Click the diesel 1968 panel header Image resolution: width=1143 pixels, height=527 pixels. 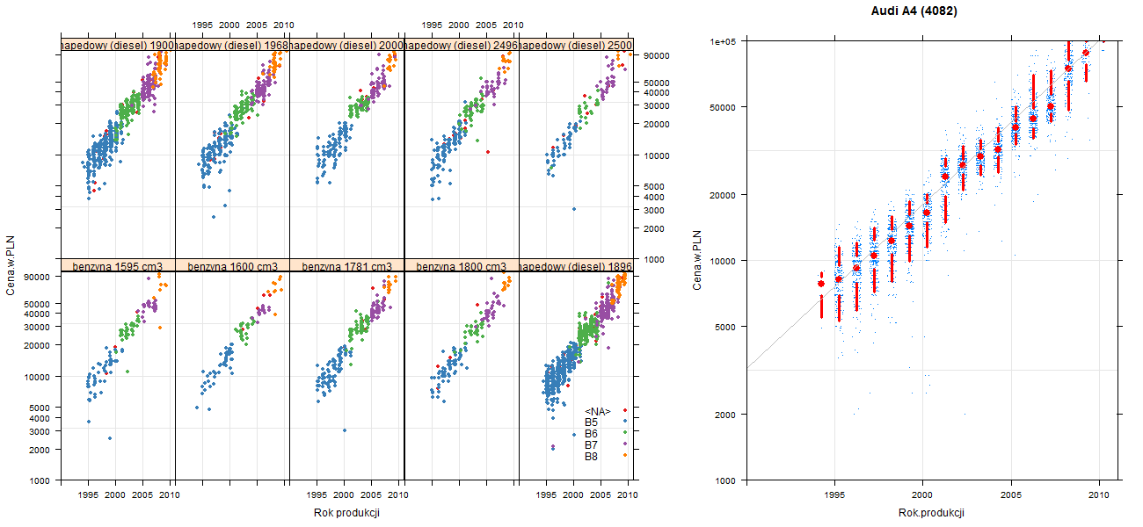(x=232, y=45)
